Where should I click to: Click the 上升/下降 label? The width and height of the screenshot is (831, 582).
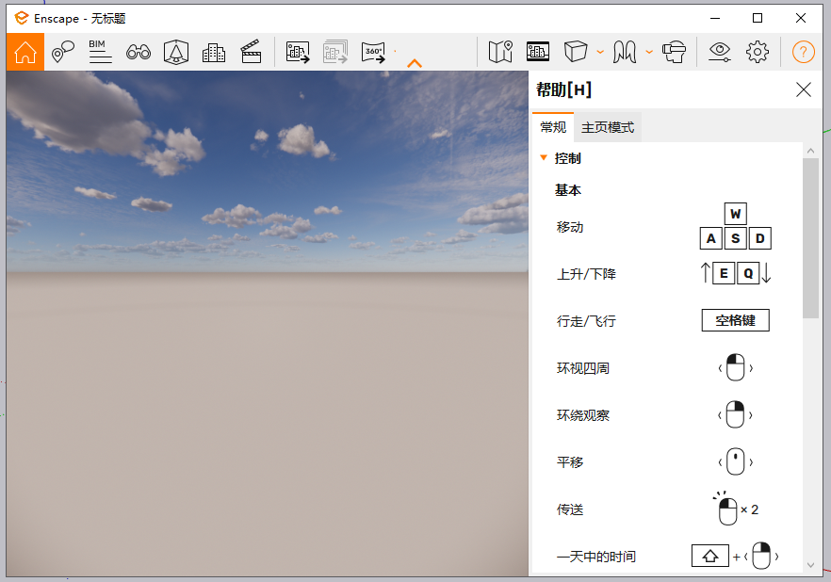586,274
